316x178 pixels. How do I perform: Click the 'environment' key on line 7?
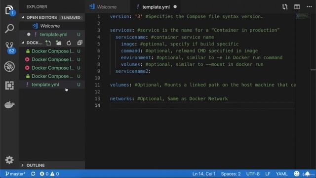tap(136, 57)
